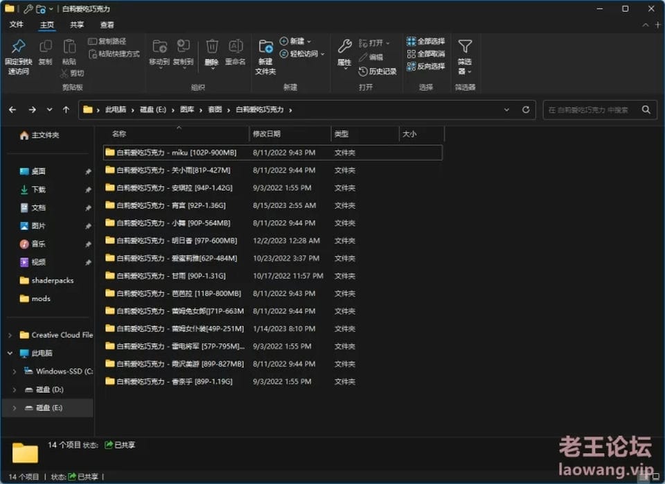Click the New folder icon
The image size is (665, 484).
point(265,46)
